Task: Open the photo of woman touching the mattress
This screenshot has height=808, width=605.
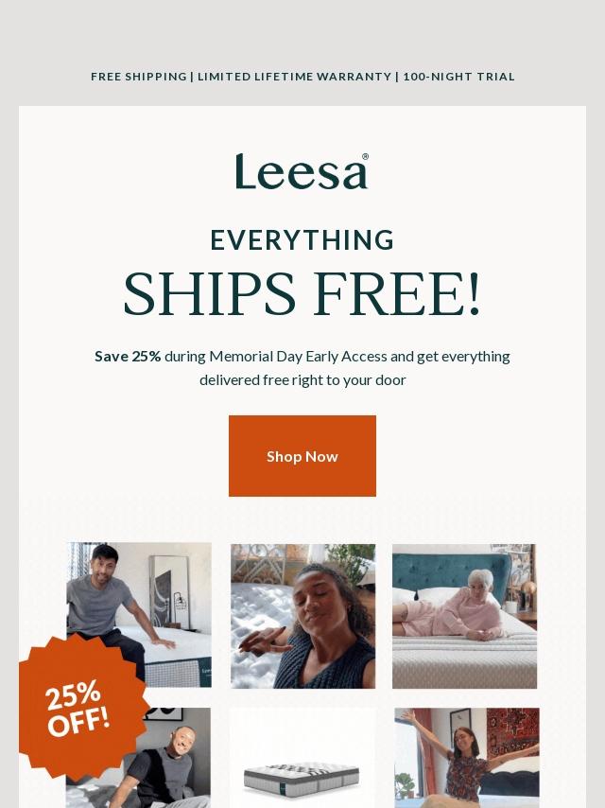Action: 302,616
